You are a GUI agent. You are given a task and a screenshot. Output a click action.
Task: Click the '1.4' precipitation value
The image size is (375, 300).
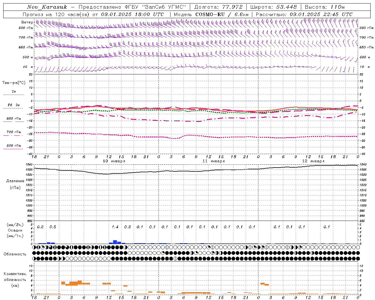coord(115,227)
